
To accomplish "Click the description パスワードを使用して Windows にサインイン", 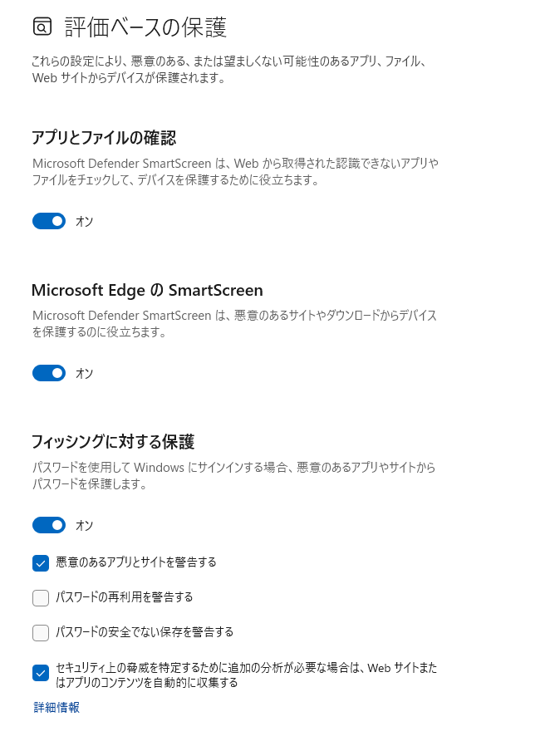I will pyautogui.click(x=233, y=476).
